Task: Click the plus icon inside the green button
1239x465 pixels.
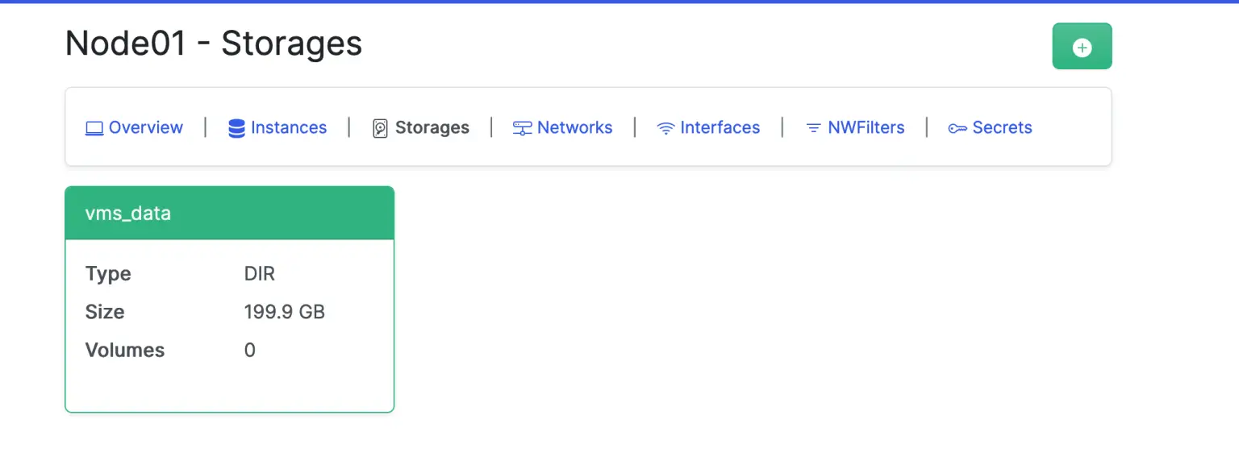Action: (x=1082, y=46)
